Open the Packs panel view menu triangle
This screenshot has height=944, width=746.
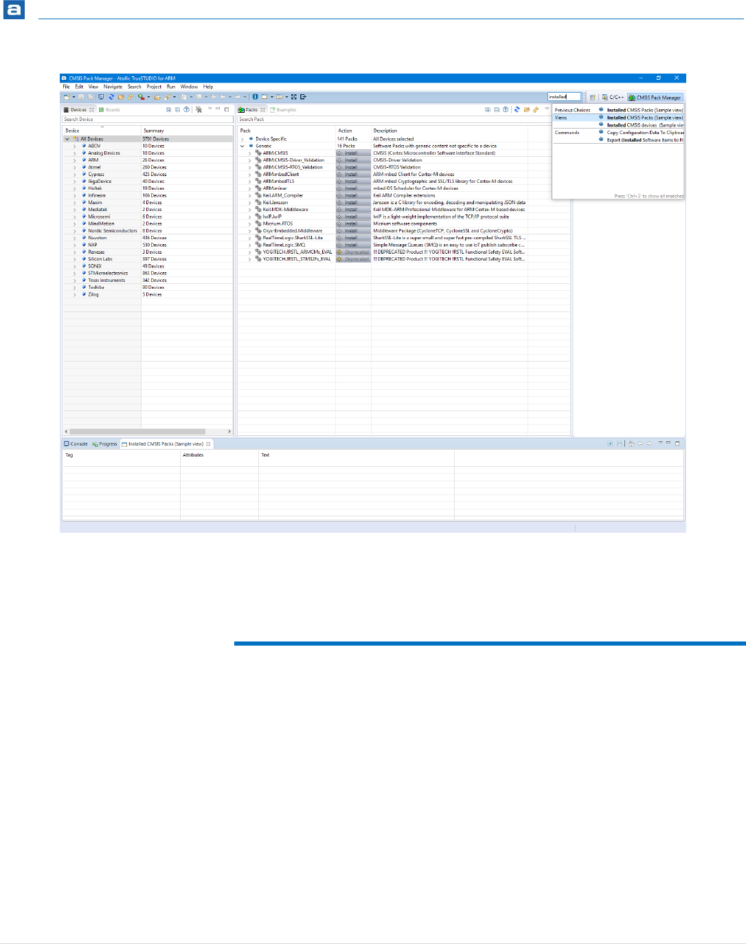[547, 109]
